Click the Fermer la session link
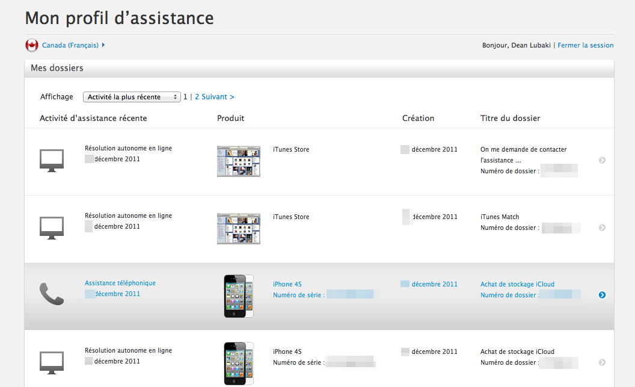This screenshot has width=635, height=387. click(585, 45)
